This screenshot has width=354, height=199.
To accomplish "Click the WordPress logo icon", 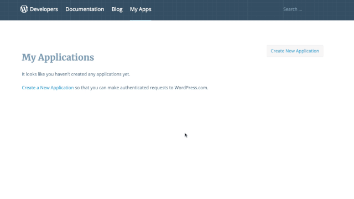I will (x=24, y=9).
